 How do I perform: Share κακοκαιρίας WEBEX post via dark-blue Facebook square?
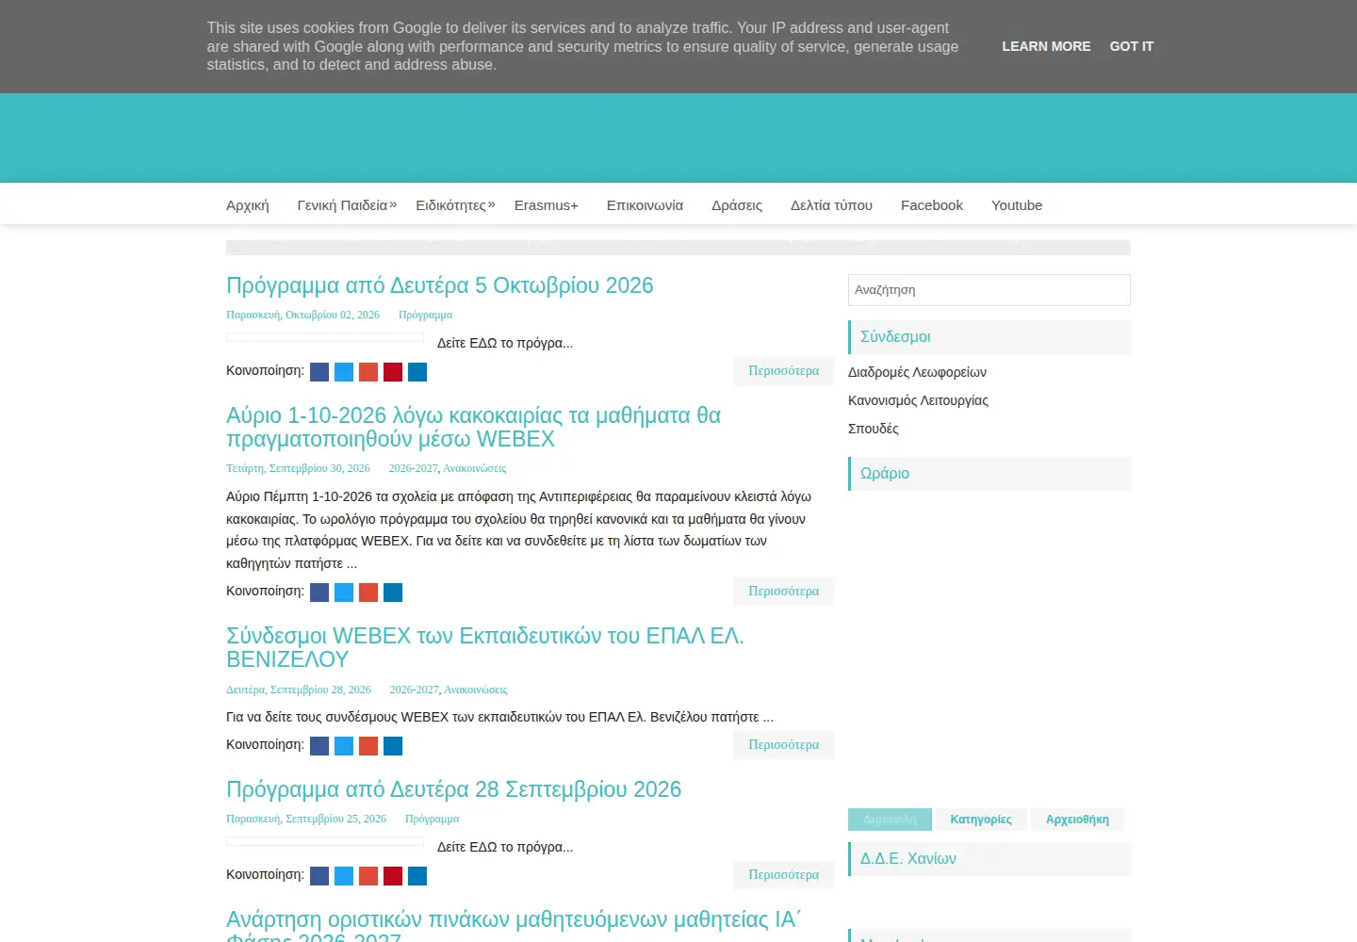coord(319,593)
